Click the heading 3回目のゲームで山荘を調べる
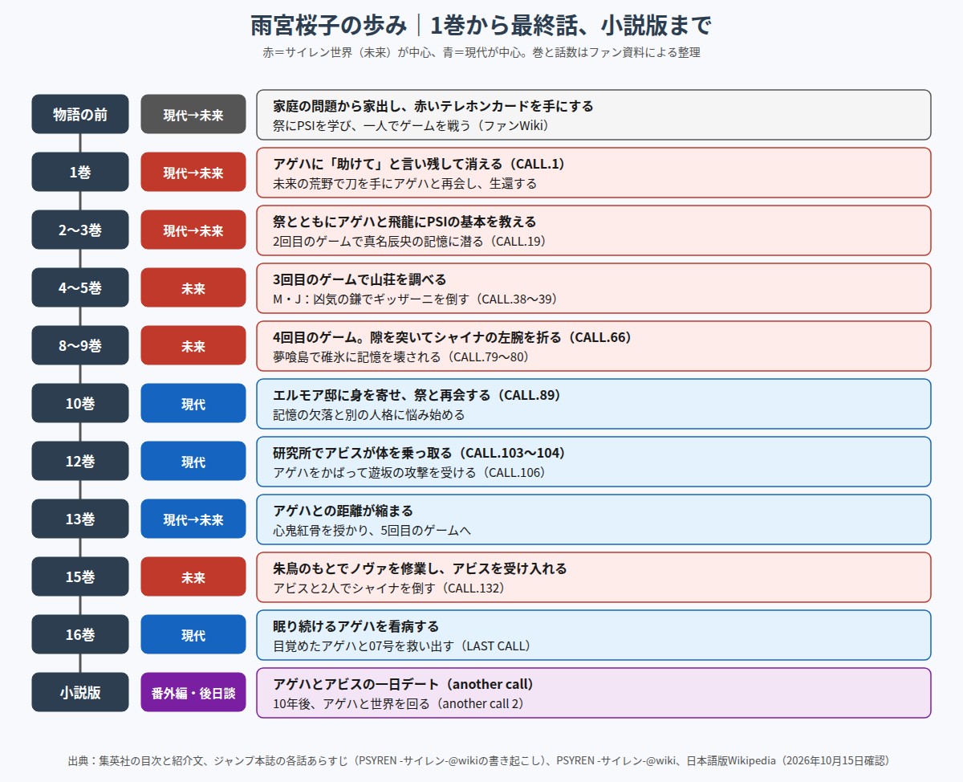This screenshot has width=963, height=782. tap(360, 279)
